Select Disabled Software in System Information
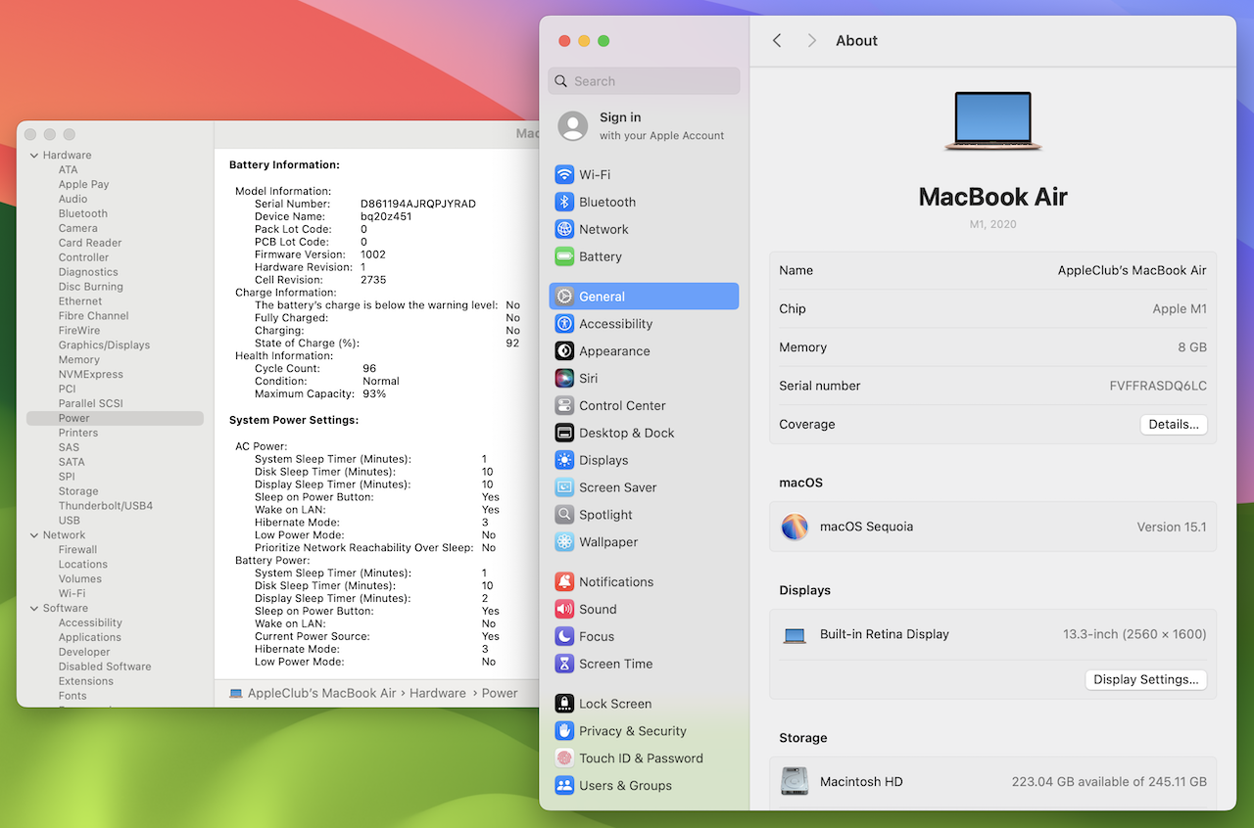This screenshot has height=828, width=1254. (105, 667)
